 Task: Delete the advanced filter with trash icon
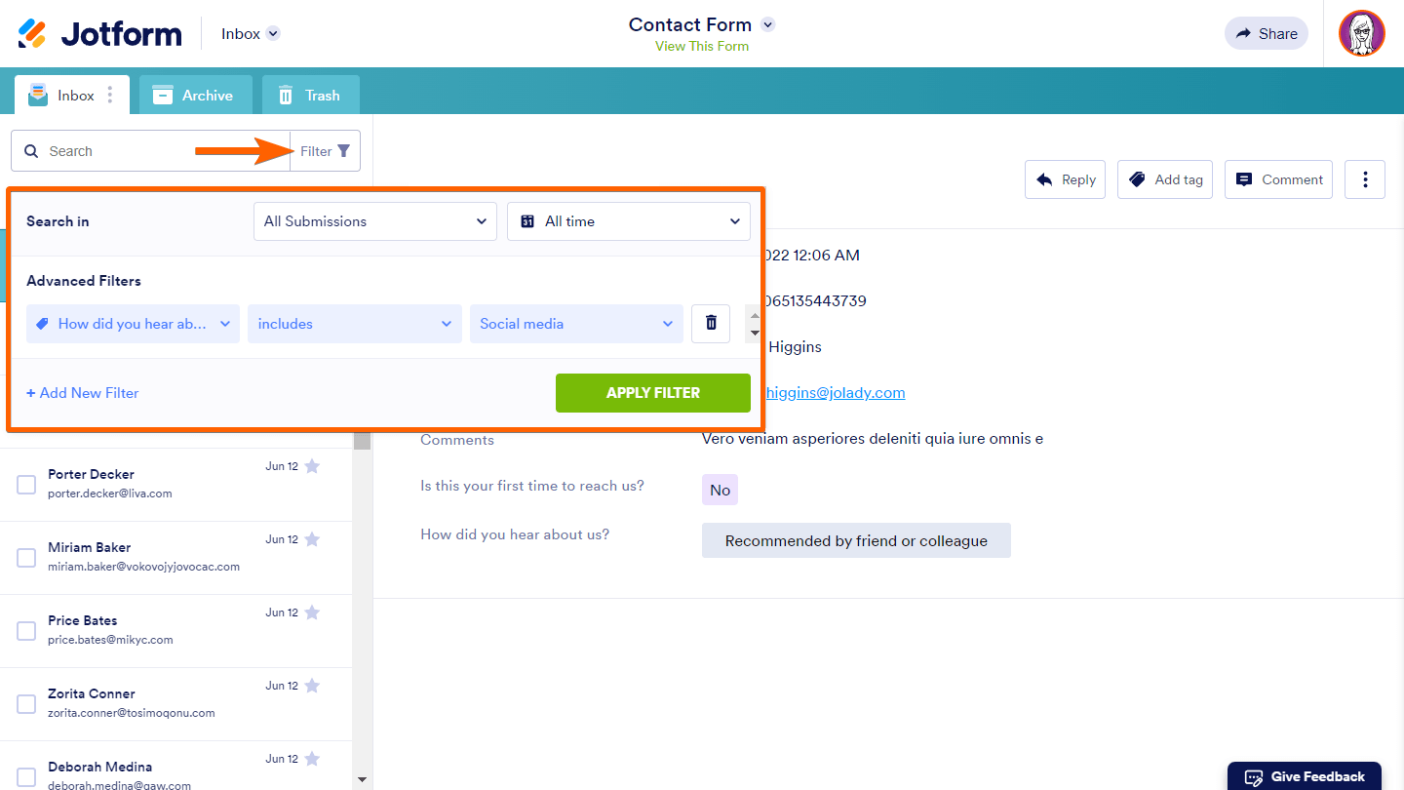pyautogui.click(x=711, y=324)
